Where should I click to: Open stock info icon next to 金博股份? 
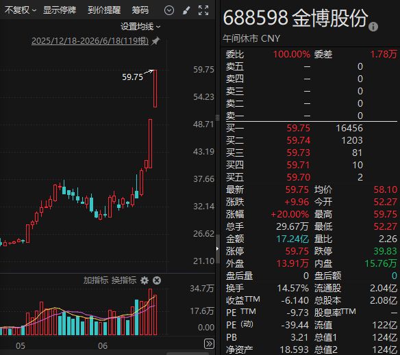[x=373, y=27]
